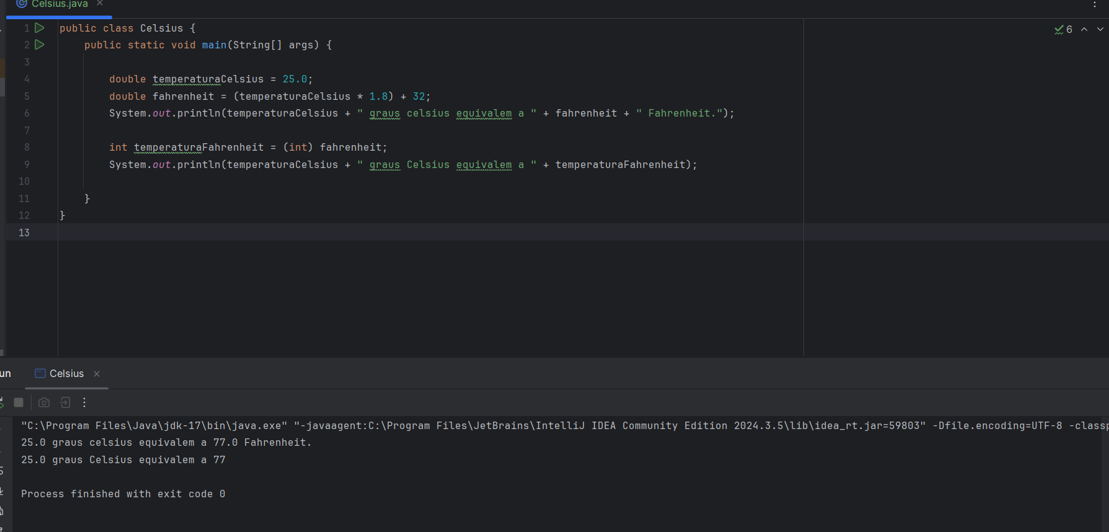Go to previous highlighted problem arrow
The height and width of the screenshot is (532, 1109).
(1084, 29)
